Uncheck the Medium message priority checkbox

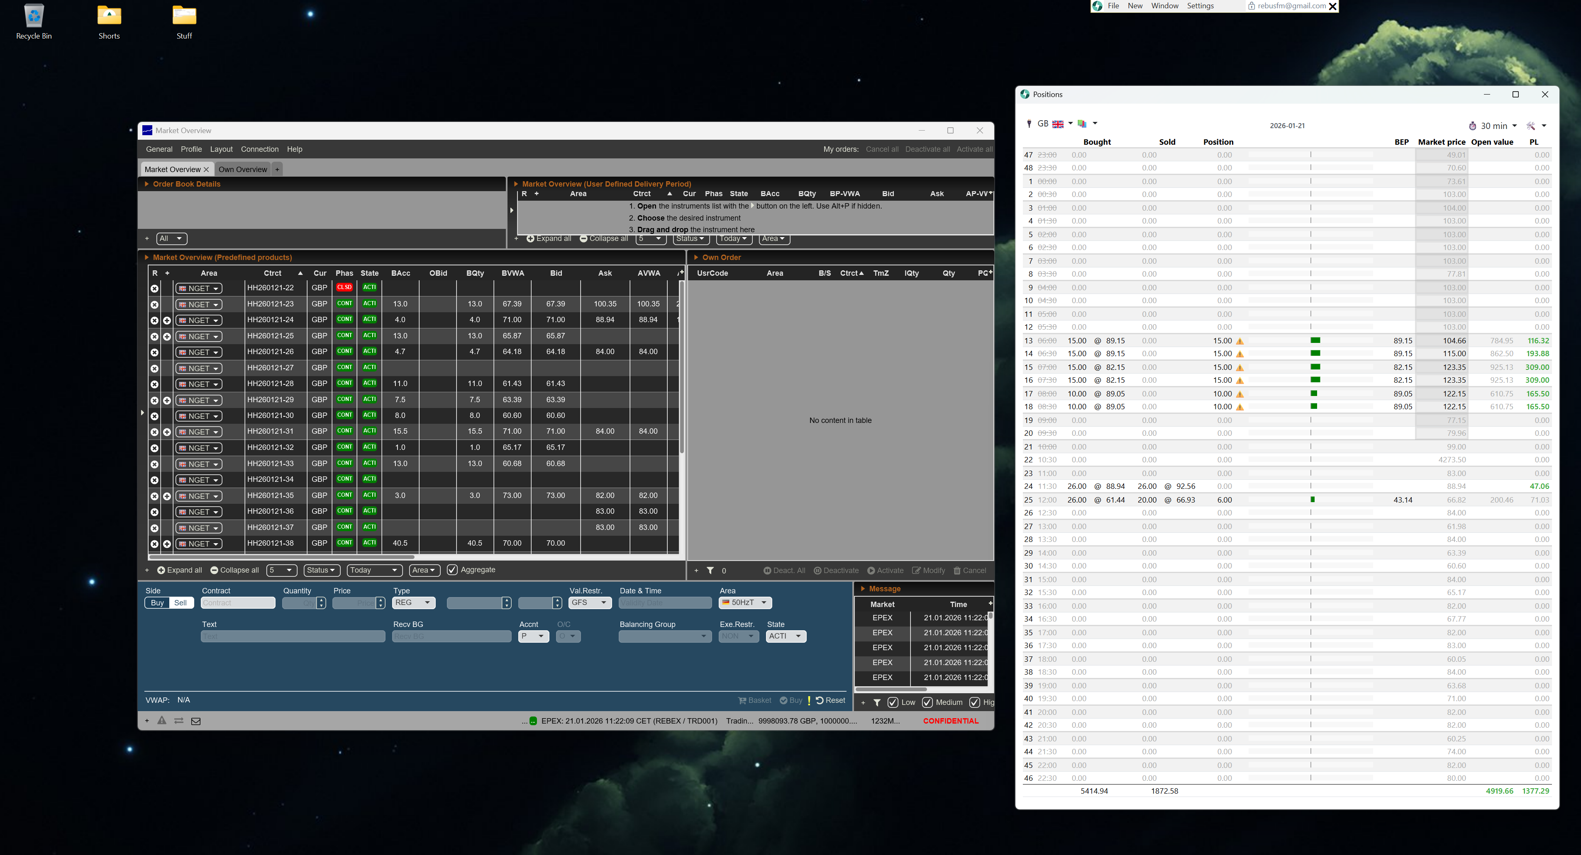pos(927,702)
